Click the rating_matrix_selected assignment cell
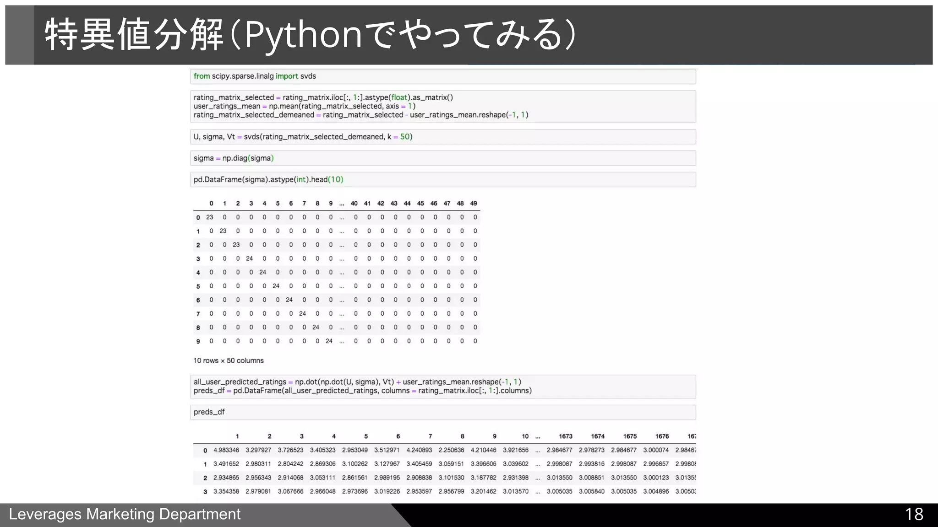The image size is (938, 527). (443, 107)
